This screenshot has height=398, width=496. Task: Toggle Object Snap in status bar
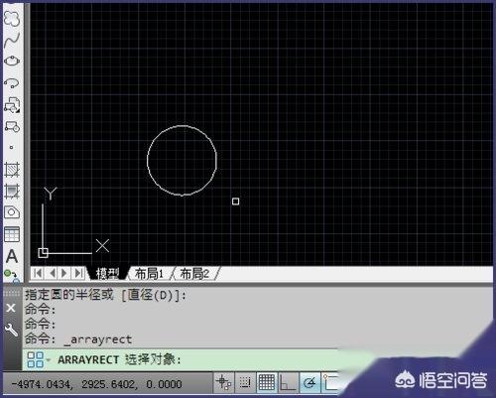(330, 382)
